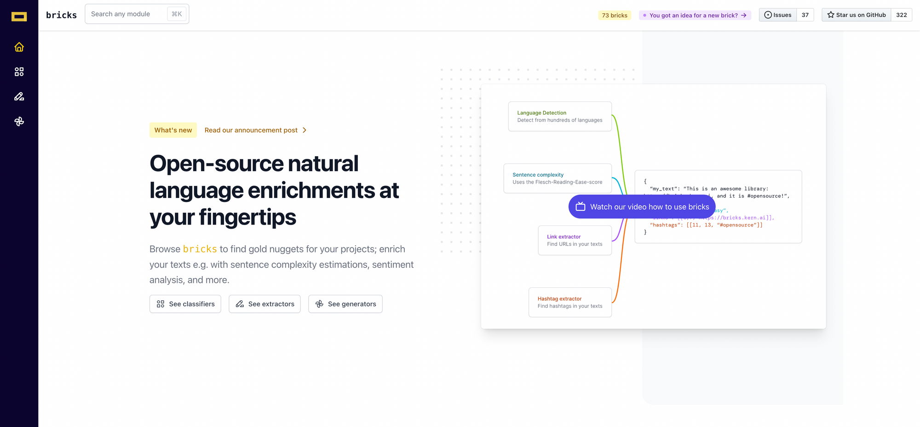Click the Open-source natural language headline
Viewport: 920px width, 427px height.
coord(274,190)
